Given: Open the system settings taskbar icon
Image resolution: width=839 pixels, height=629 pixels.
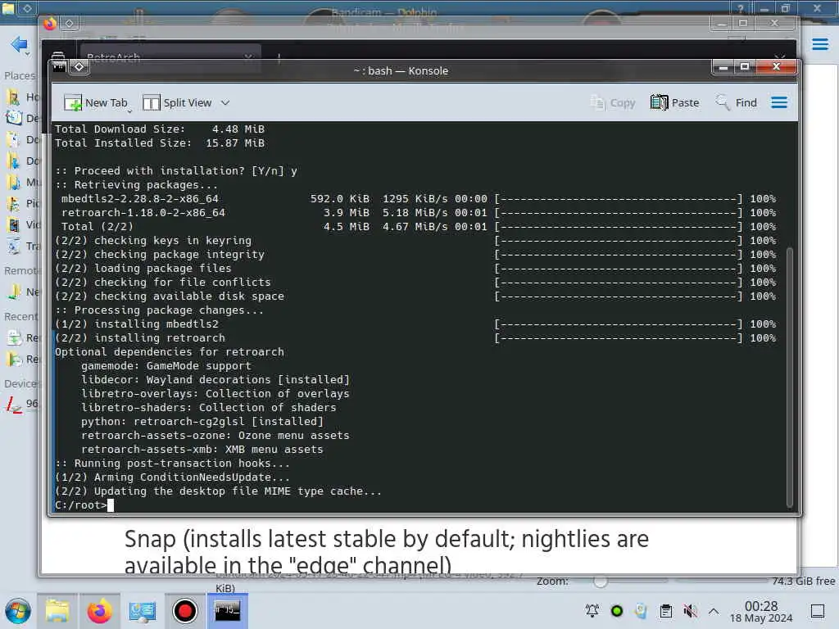Looking at the screenshot, I should click(x=143, y=611).
